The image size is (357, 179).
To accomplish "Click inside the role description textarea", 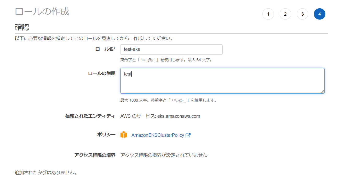I will 222,81.
